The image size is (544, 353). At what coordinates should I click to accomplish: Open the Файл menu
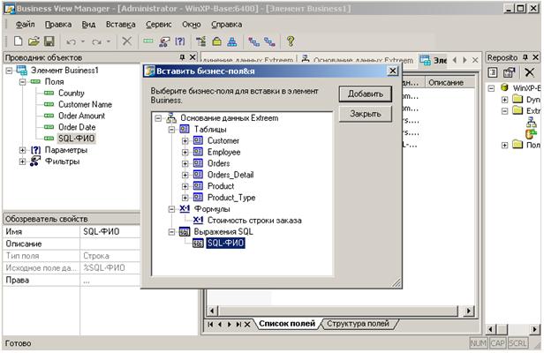click(x=25, y=25)
